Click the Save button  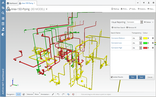[x=141, y=77]
